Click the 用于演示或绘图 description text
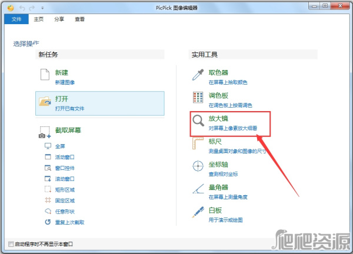Screen dimensions: 353x254 (x=225, y=220)
